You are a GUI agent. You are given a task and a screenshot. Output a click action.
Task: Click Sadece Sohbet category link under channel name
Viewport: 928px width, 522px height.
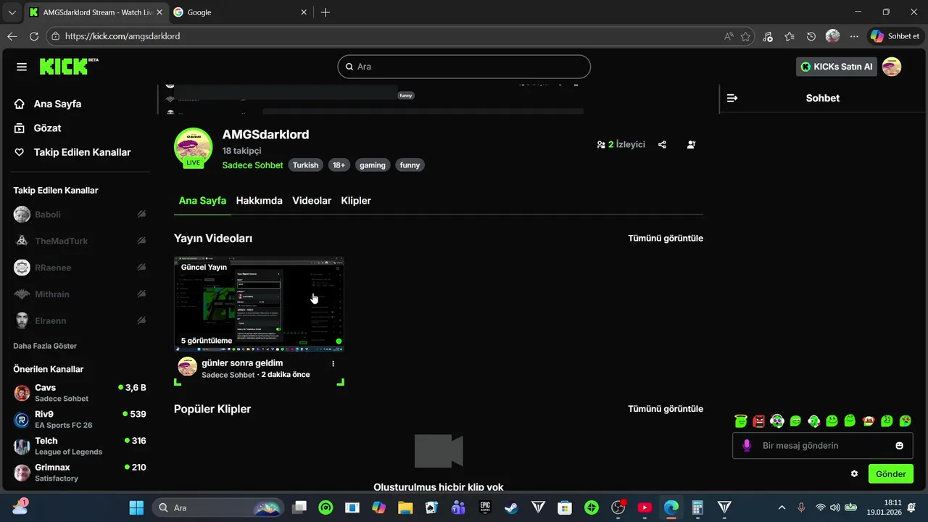[252, 165]
